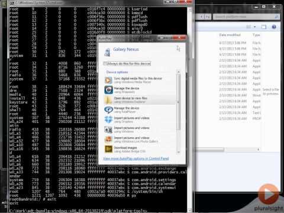Sort files by the Type column

pyautogui.click(x=256, y=35)
